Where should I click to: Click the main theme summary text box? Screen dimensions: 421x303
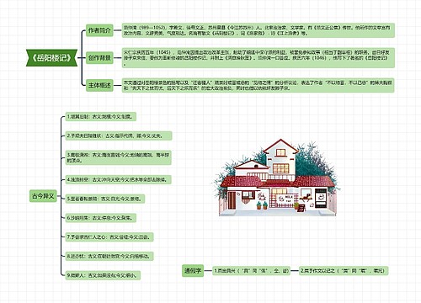point(258,85)
